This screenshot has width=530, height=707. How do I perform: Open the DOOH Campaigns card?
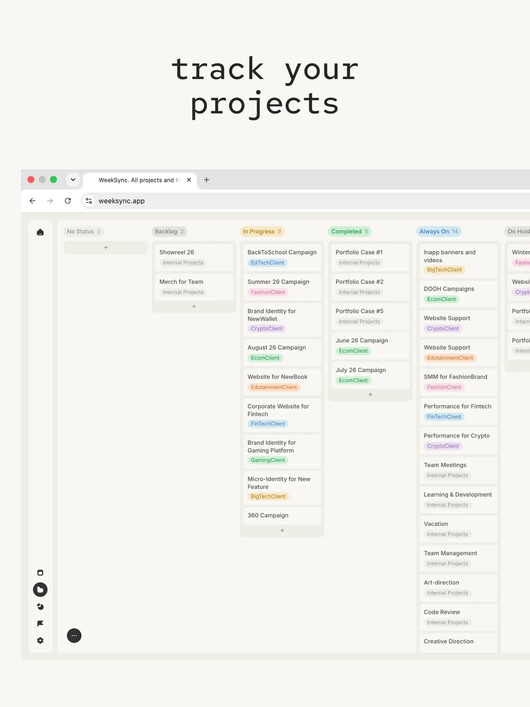tap(458, 294)
